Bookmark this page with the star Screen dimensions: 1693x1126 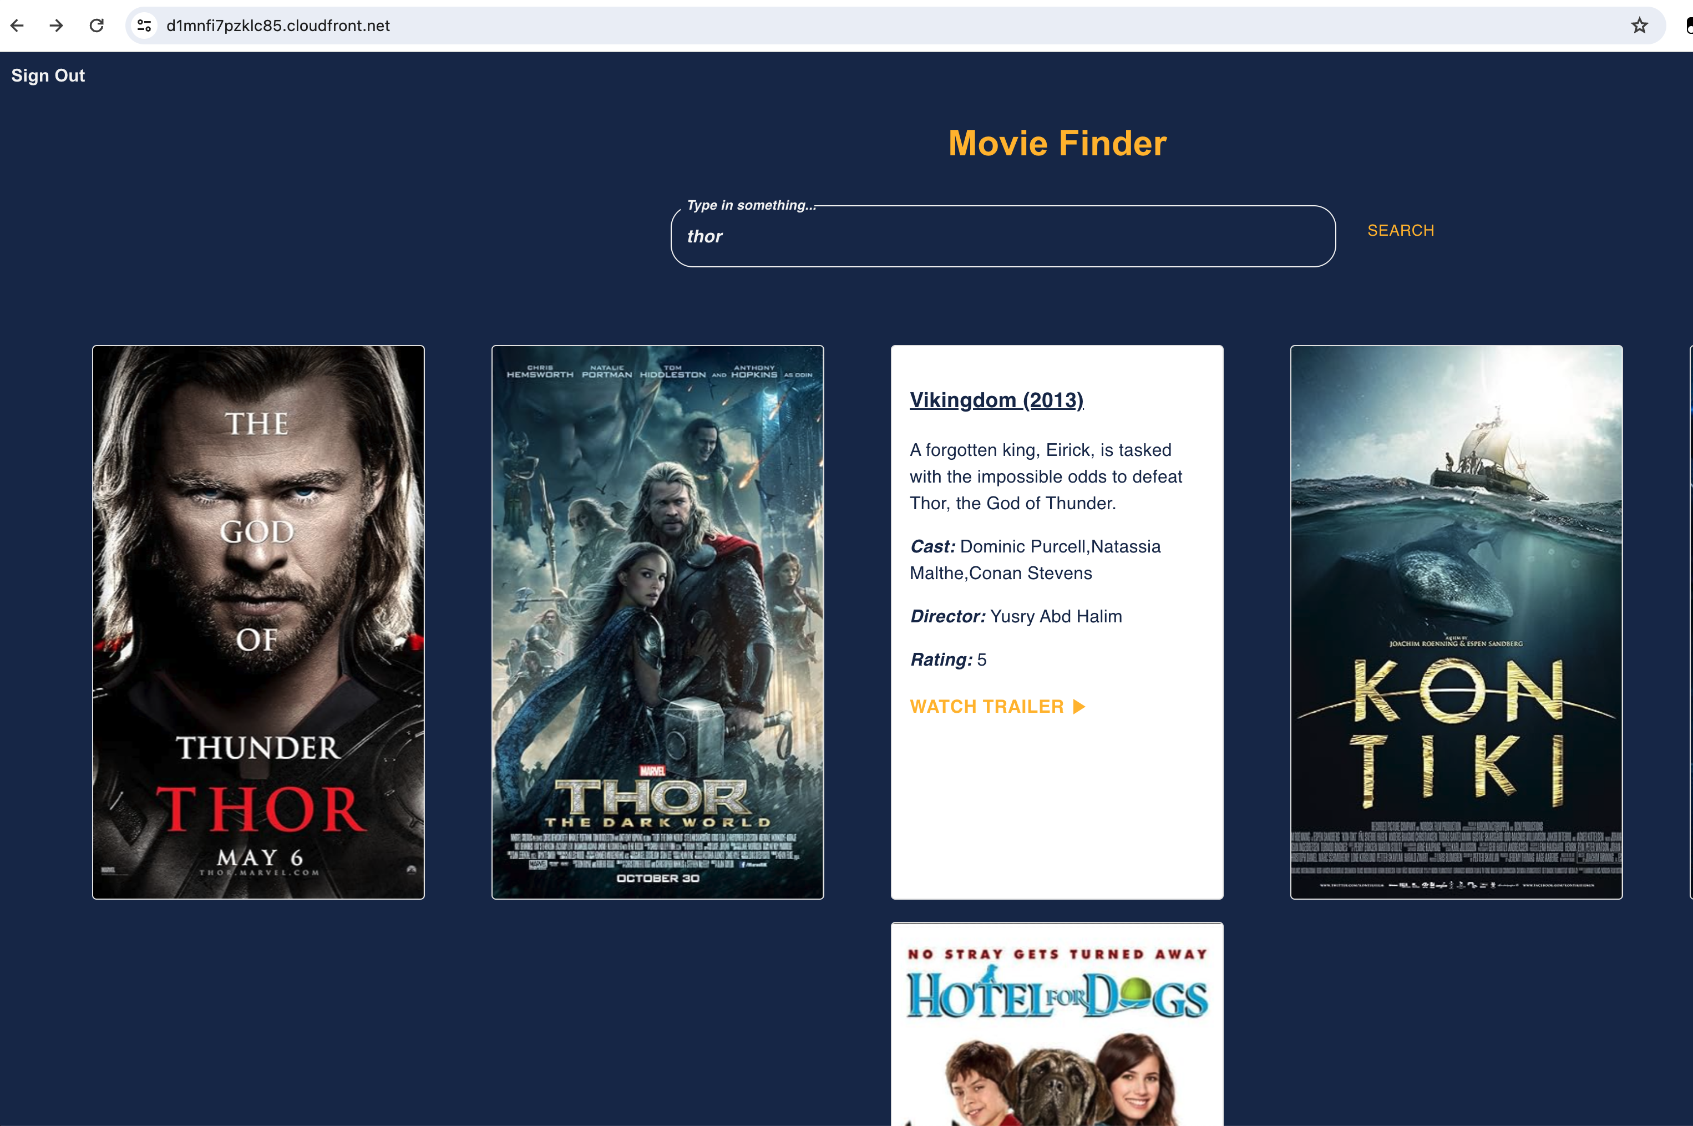pos(1639,26)
